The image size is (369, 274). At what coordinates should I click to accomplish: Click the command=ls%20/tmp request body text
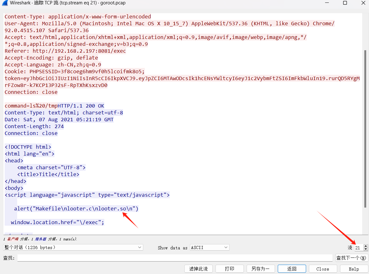[x=31, y=106]
